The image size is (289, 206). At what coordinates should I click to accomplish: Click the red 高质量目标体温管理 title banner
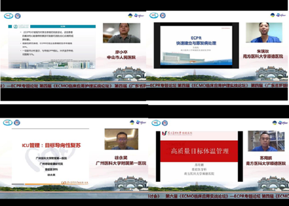click(197, 151)
